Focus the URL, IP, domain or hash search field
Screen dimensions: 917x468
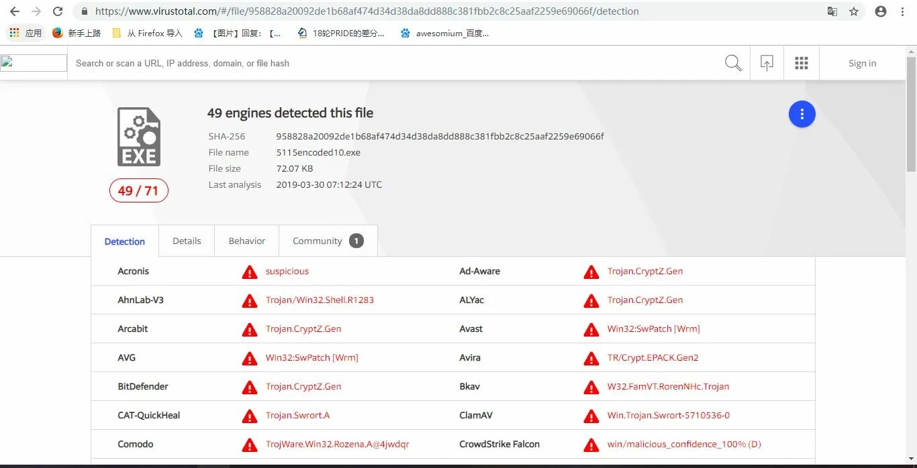click(396, 63)
